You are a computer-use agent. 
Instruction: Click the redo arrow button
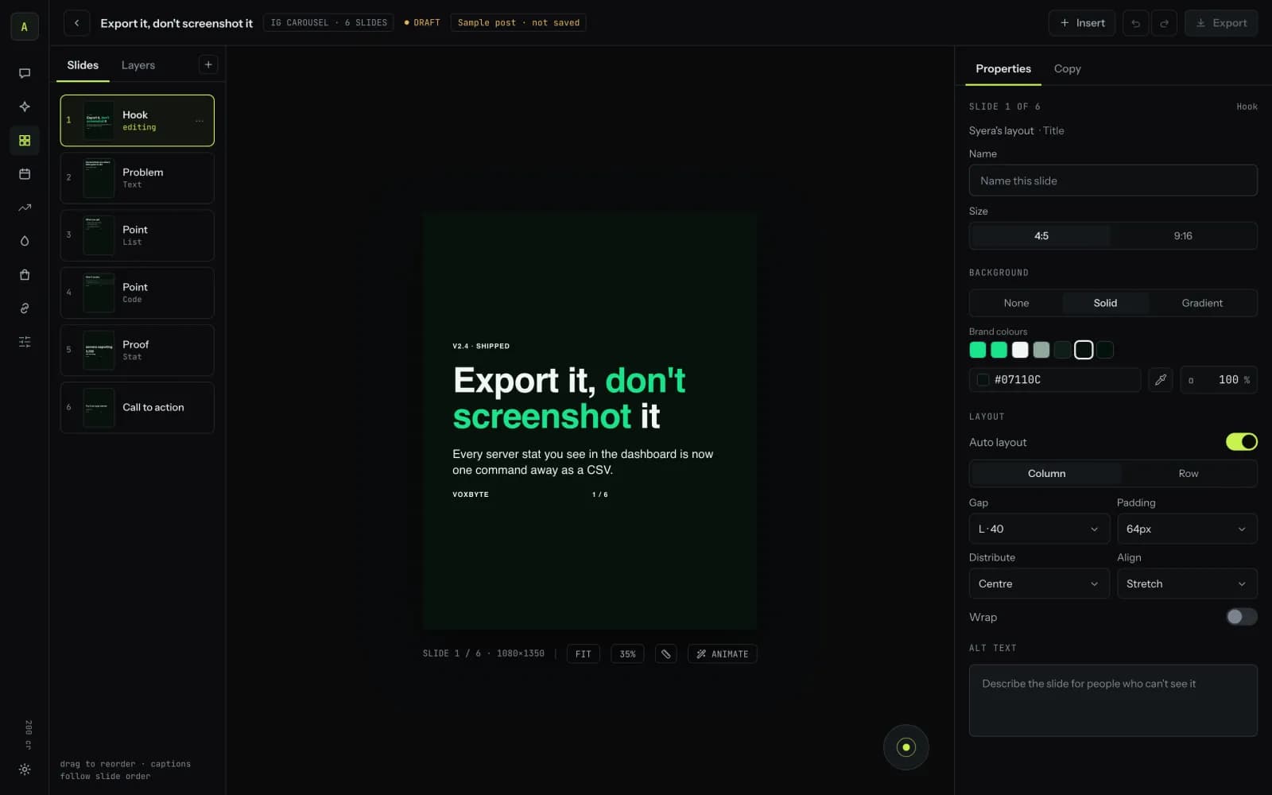(x=1164, y=23)
